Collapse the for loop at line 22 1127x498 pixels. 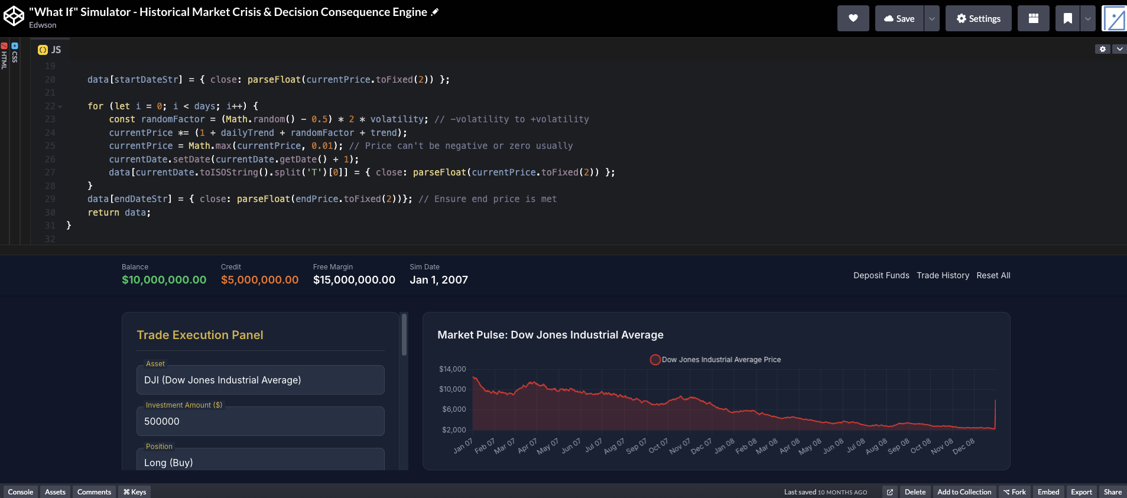point(60,107)
